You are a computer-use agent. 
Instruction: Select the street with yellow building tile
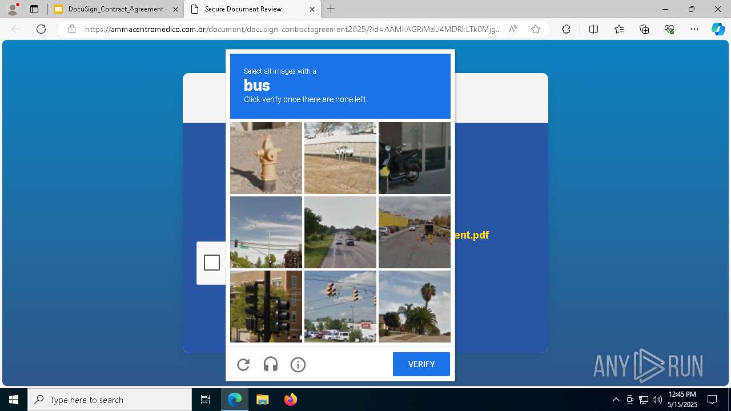[415, 232]
